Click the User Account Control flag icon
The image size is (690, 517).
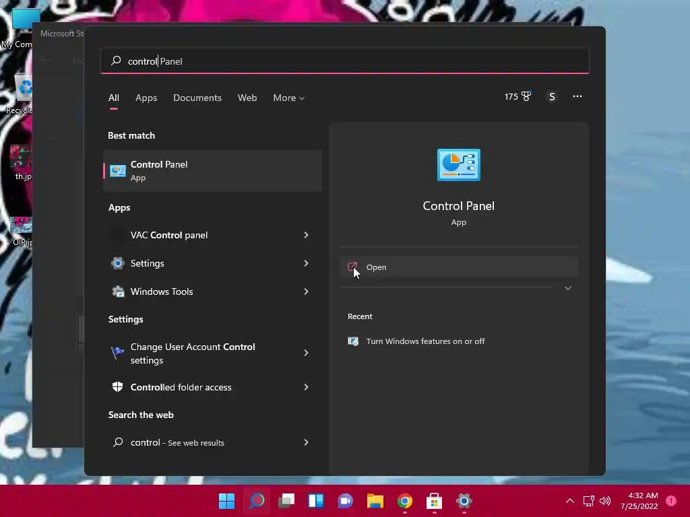point(117,352)
